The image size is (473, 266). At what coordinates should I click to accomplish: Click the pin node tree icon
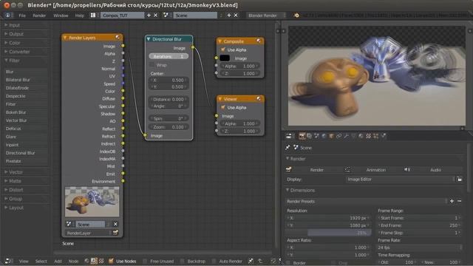click(x=251, y=261)
